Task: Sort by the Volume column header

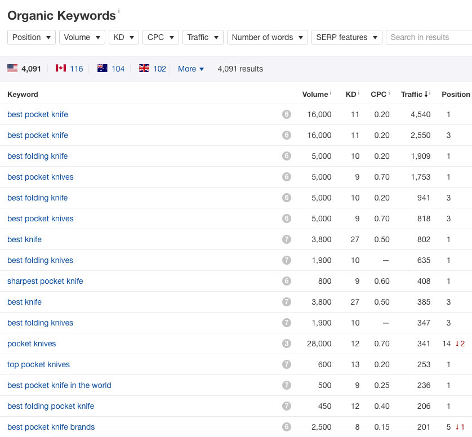Action: coord(315,95)
